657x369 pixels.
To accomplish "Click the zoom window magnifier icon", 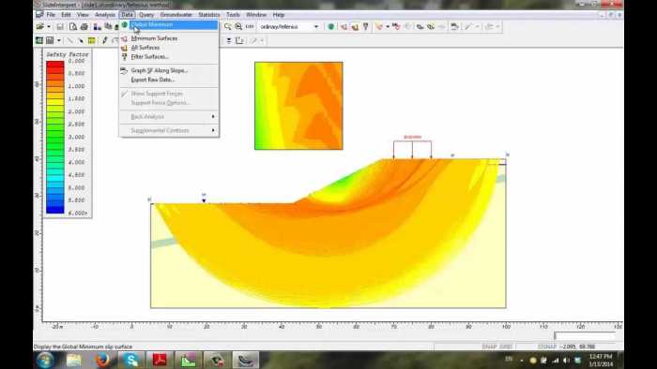I will pyautogui.click(x=227, y=27).
